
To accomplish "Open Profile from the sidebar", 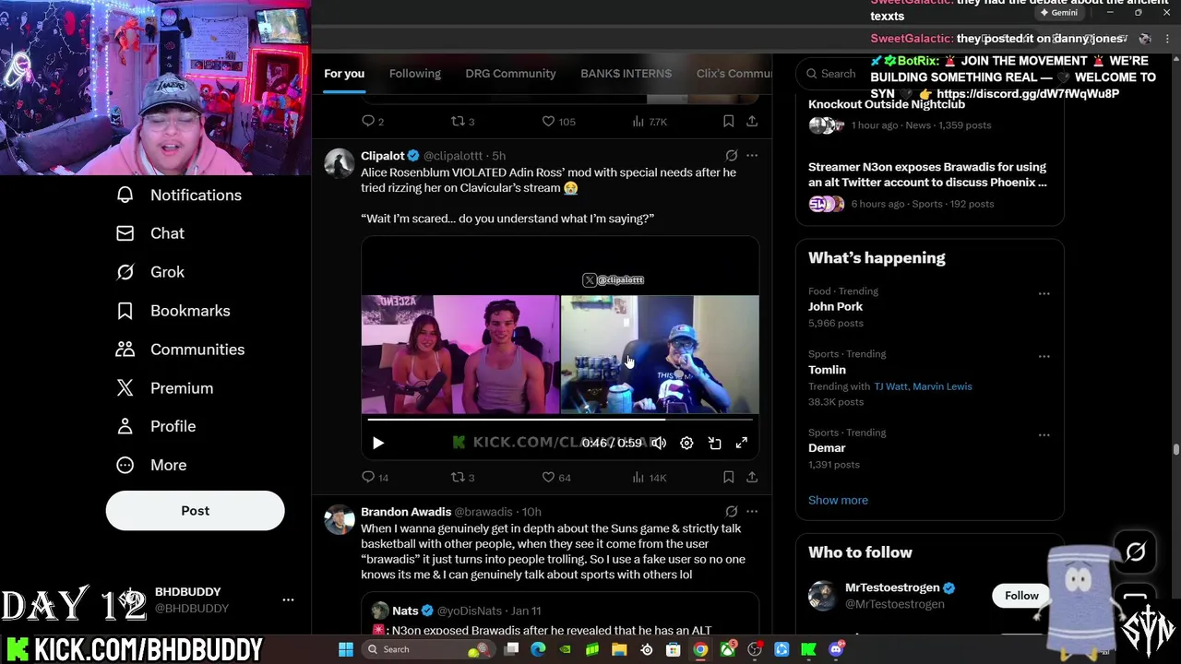I will (155, 426).
